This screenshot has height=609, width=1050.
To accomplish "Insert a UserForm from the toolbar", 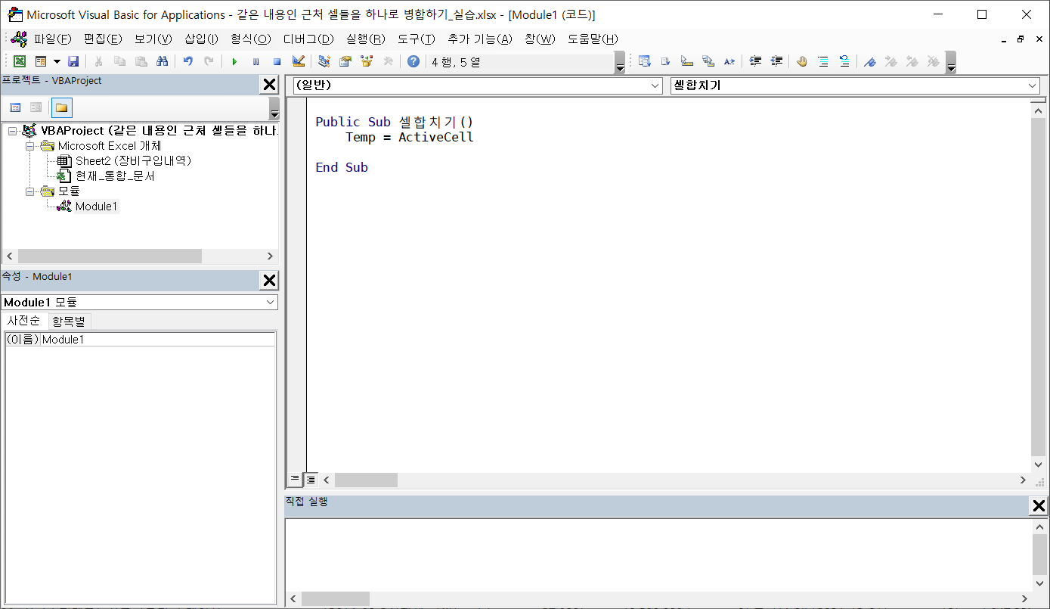I will pos(41,62).
